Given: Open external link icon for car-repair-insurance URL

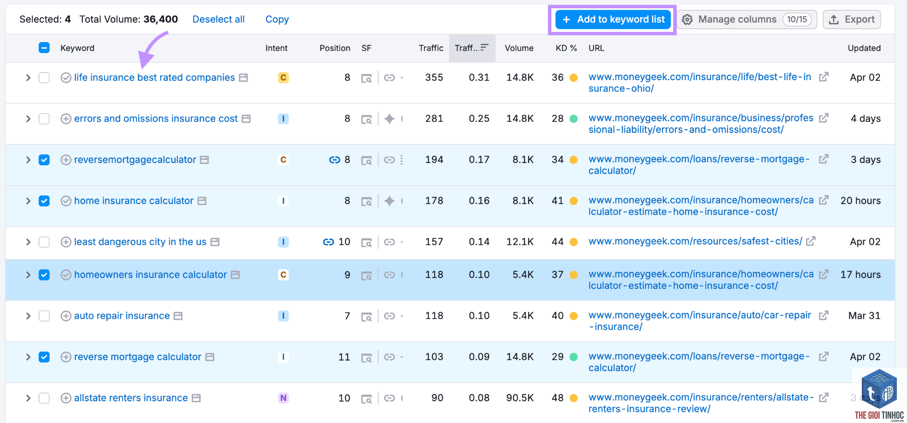Looking at the screenshot, I should pyautogui.click(x=823, y=315).
